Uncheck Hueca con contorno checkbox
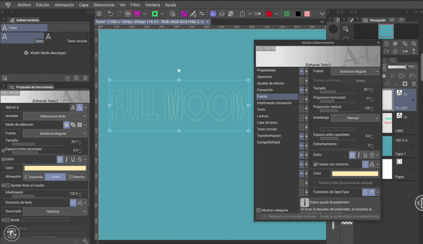Screen dimensions: 423x244 tap(316, 164)
